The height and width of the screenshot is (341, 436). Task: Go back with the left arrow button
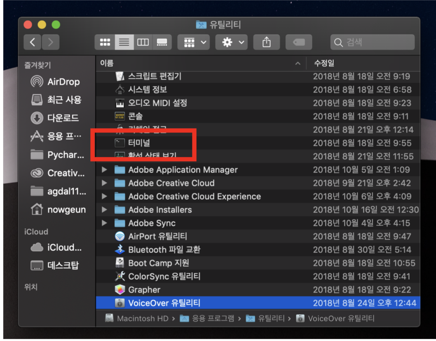(33, 42)
